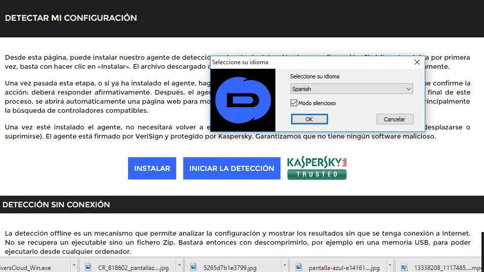Expand options arrow for pantalla-azul-e14161....jpg
Image resolution: width=484 pixels, height=272 pixels.
point(390,265)
